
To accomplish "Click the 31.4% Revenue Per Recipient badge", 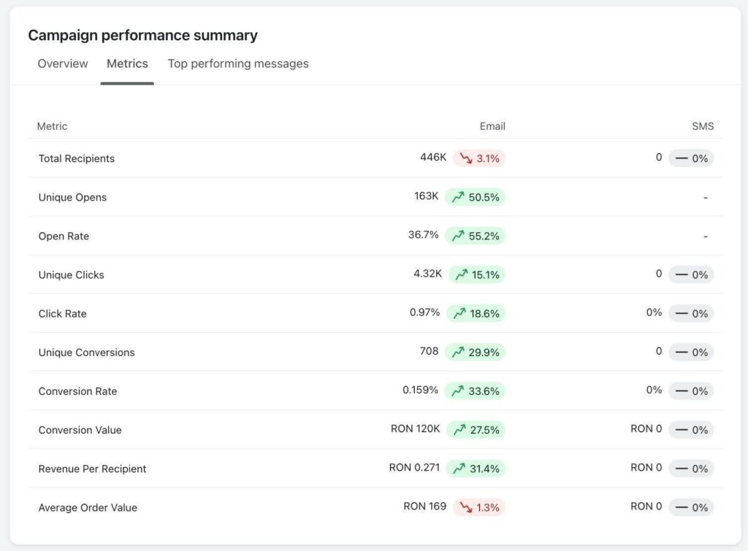I will pyautogui.click(x=476, y=469).
